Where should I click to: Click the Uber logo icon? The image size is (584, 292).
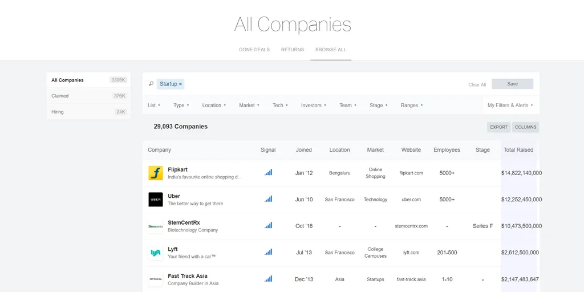point(155,200)
